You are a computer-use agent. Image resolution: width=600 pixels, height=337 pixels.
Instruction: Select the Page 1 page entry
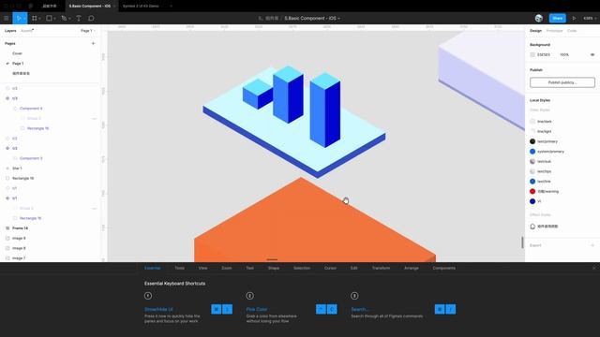(18, 64)
